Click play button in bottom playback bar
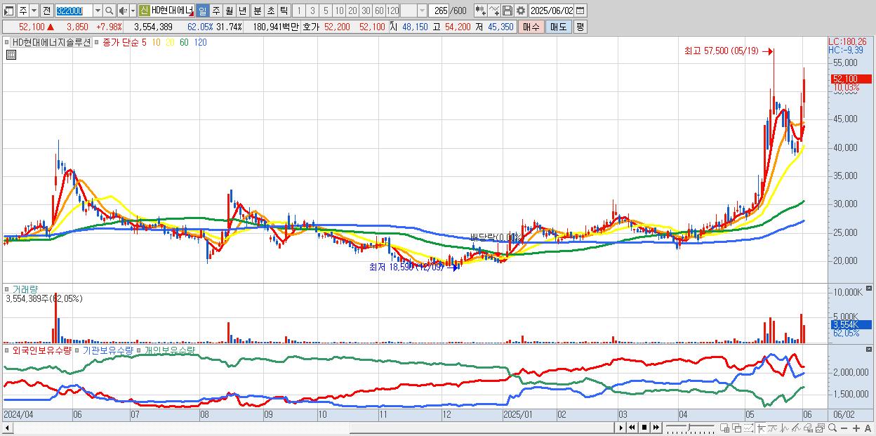This screenshot has width=876, height=436. (621, 428)
